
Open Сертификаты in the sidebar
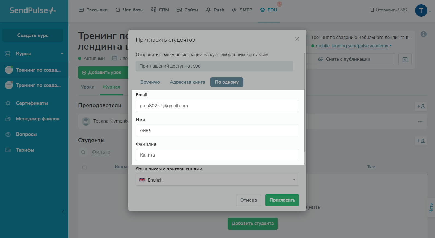click(32, 103)
